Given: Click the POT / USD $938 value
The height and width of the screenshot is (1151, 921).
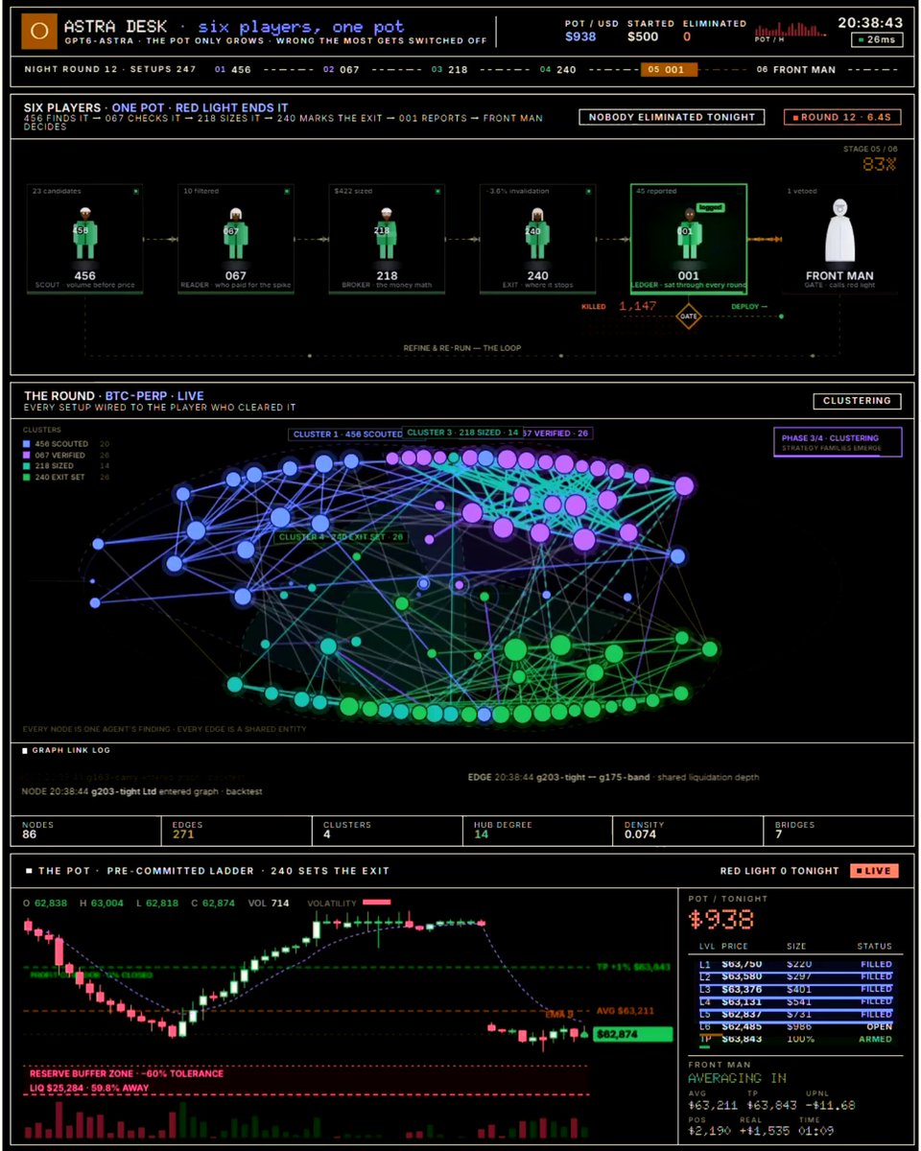Looking at the screenshot, I should click(x=580, y=36).
